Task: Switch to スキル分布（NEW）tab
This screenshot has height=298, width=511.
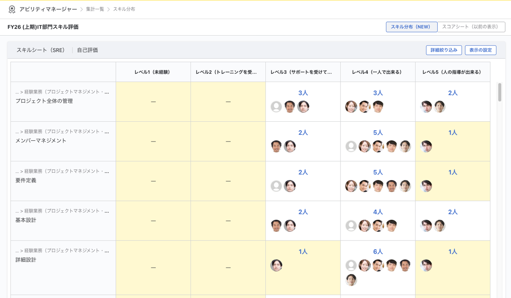Action: [412, 27]
